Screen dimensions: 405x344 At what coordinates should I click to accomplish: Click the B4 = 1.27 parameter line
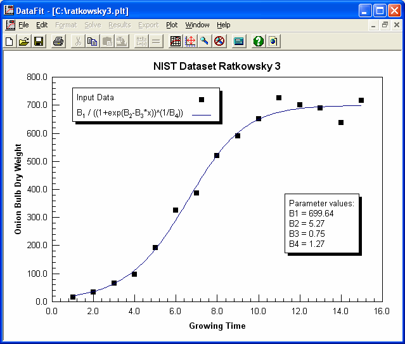tap(307, 244)
